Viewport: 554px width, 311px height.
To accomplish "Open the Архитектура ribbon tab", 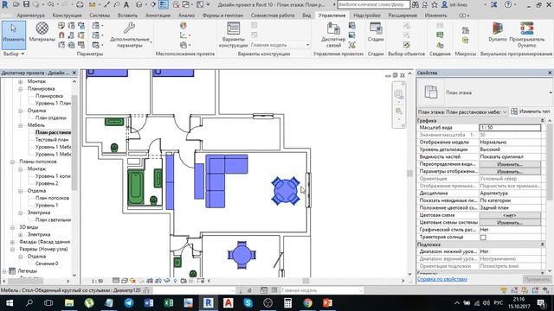I will [x=31, y=16].
